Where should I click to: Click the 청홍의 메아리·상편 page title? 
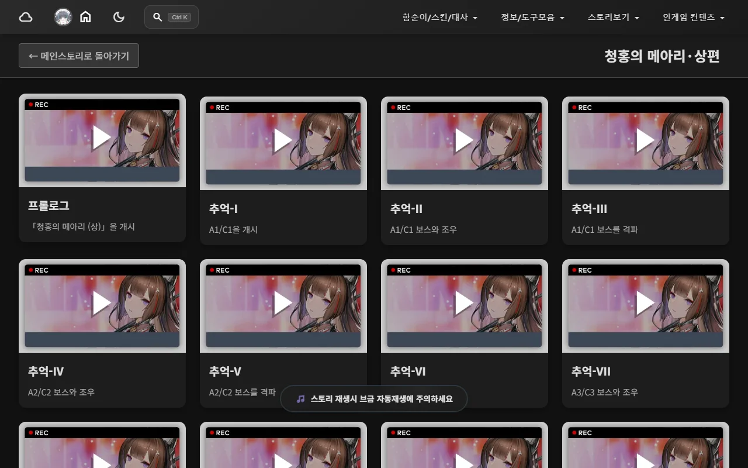(662, 56)
